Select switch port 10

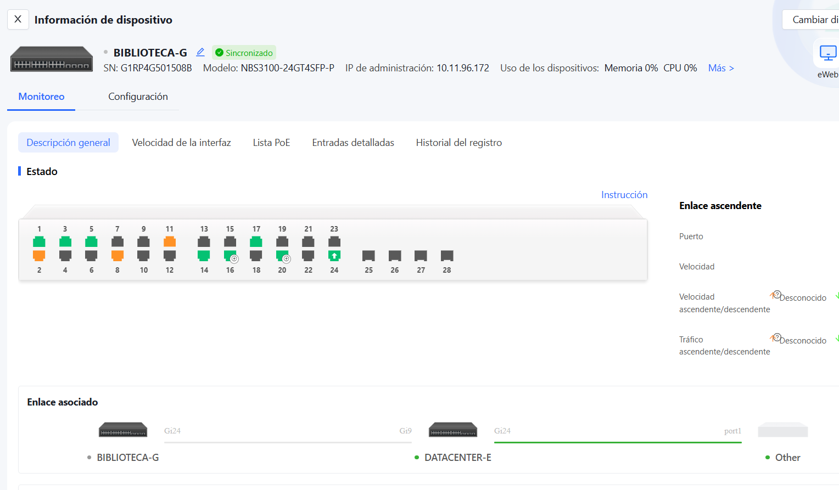[143, 256]
